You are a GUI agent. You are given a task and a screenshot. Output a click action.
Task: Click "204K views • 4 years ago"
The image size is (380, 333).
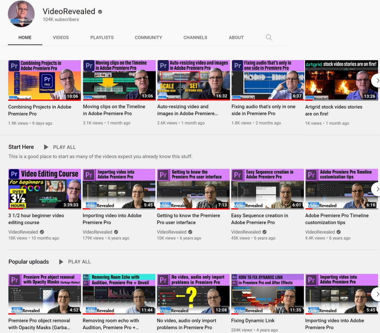pos(255,330)
